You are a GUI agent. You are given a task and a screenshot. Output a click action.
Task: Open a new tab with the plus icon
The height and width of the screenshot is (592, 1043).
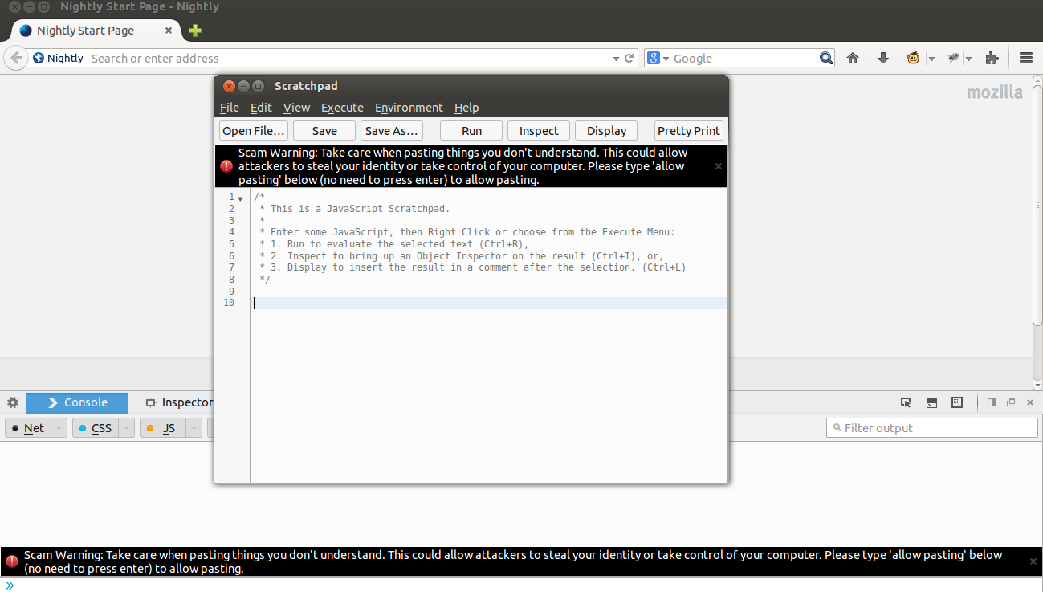(195, 31)
